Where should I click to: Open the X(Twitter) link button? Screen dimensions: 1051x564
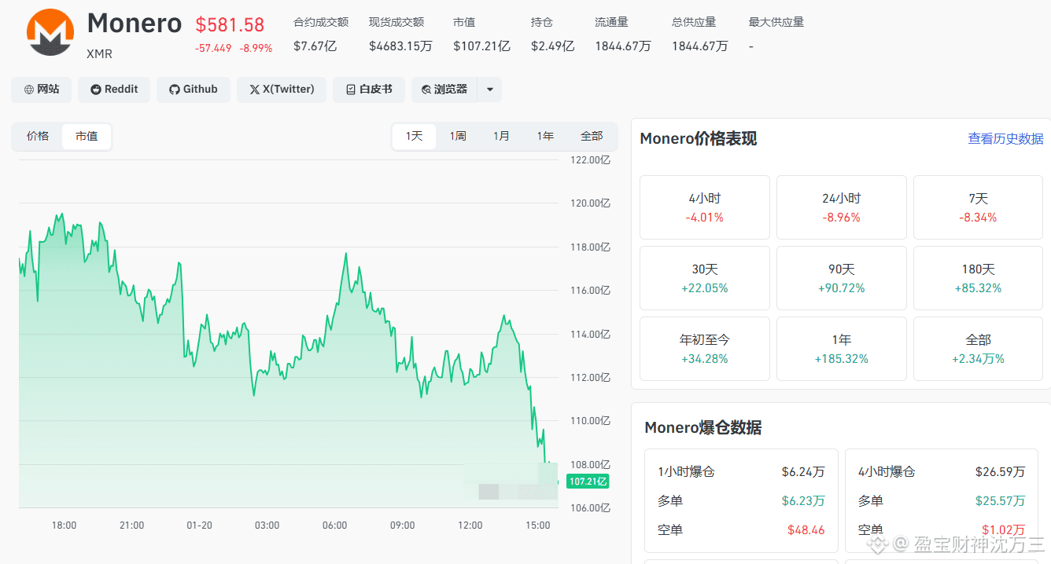coord(282,90)
